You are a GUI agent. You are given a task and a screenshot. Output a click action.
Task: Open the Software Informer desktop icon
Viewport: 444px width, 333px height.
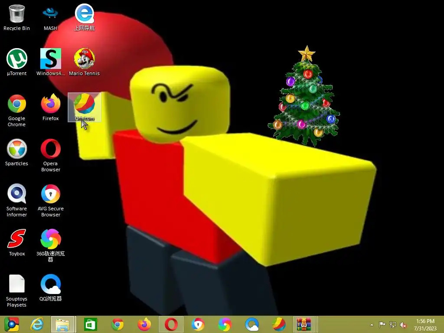click(x=17, y=201)
